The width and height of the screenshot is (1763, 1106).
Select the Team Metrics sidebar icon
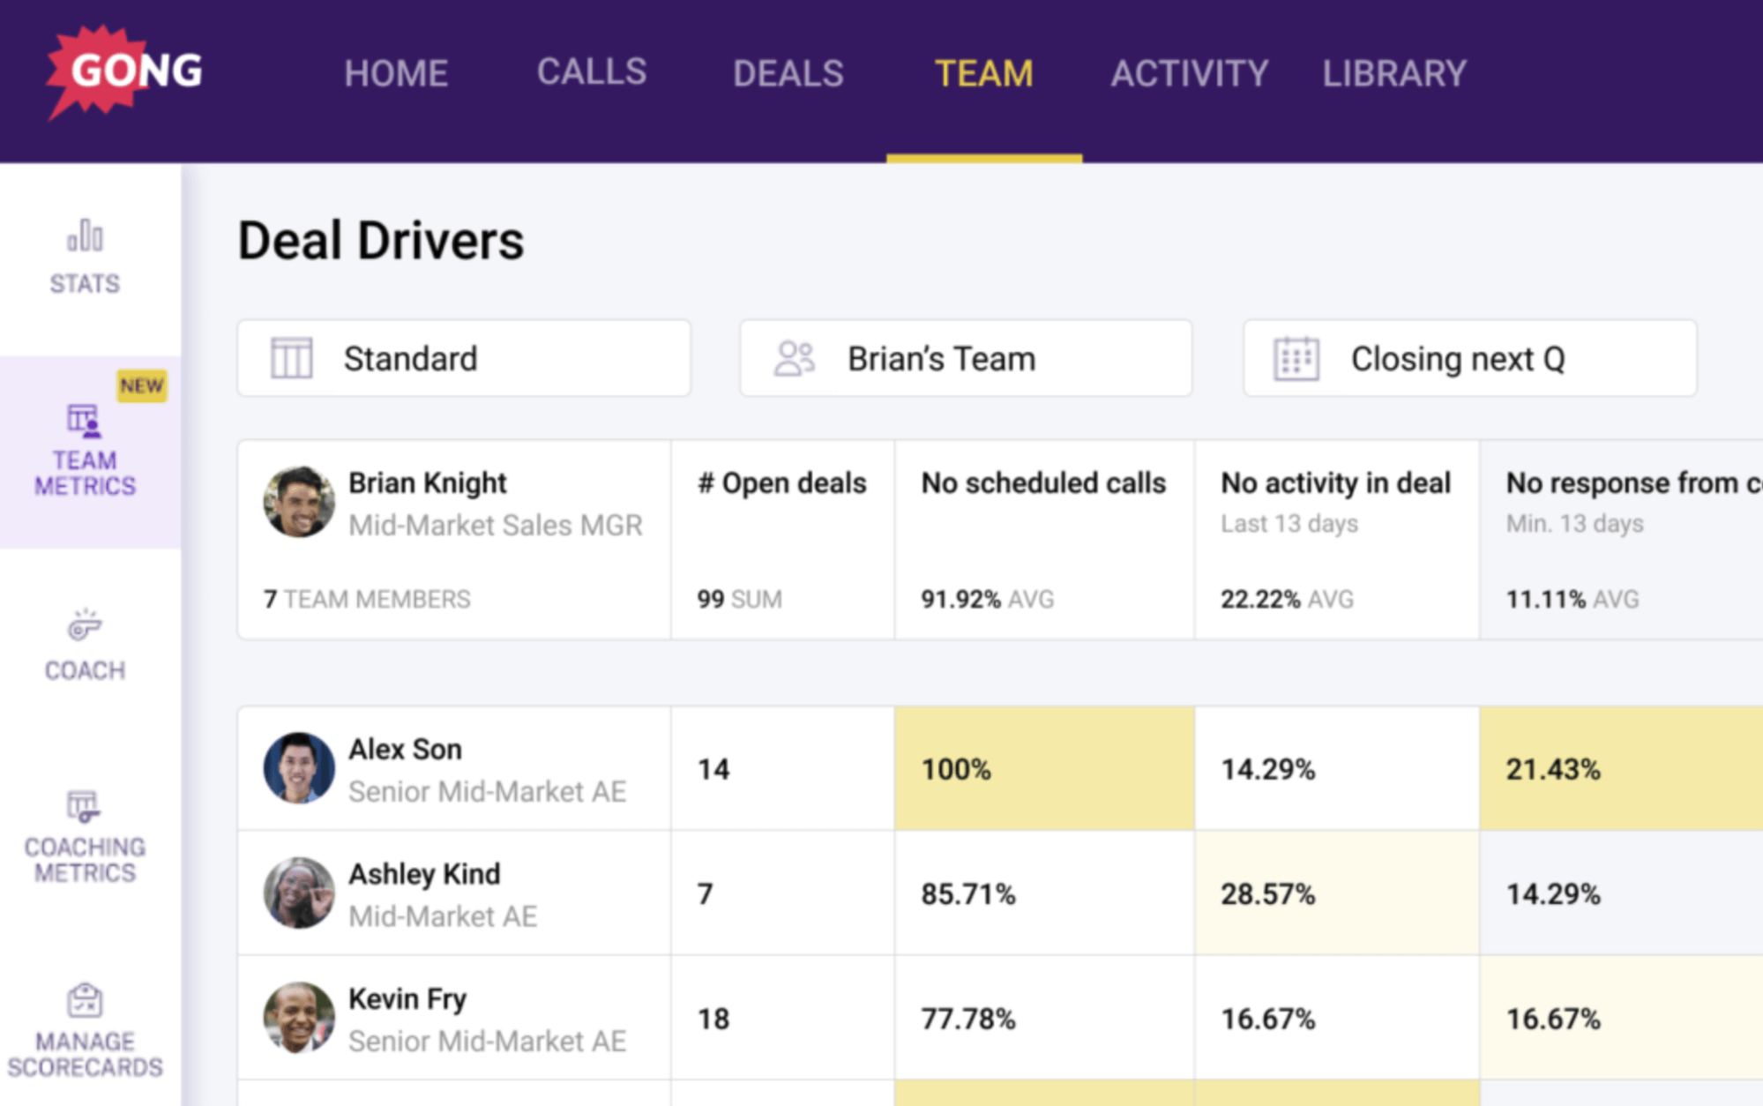pos(85,422)
